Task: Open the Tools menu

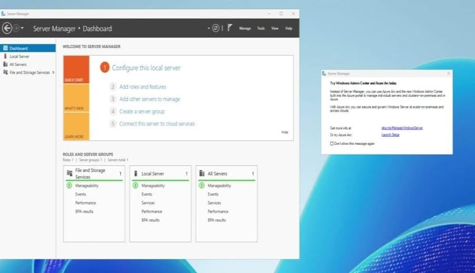Action: (x=261, y=28)
